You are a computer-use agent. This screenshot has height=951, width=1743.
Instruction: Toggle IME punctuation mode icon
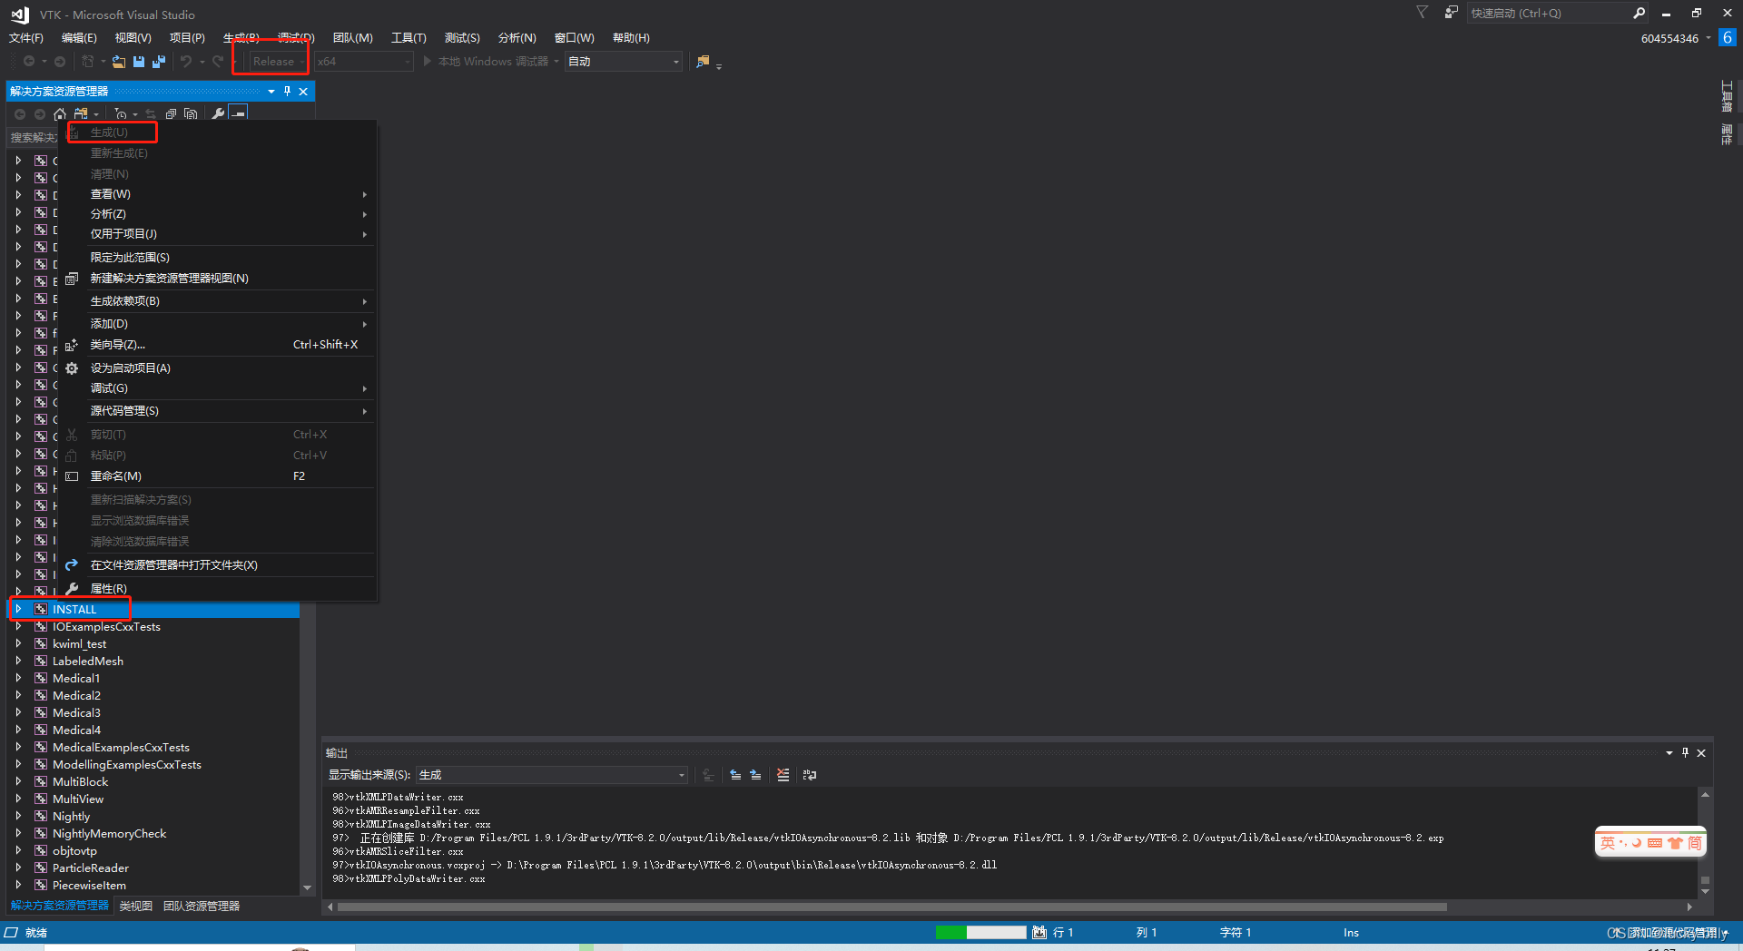[1623, 843]
